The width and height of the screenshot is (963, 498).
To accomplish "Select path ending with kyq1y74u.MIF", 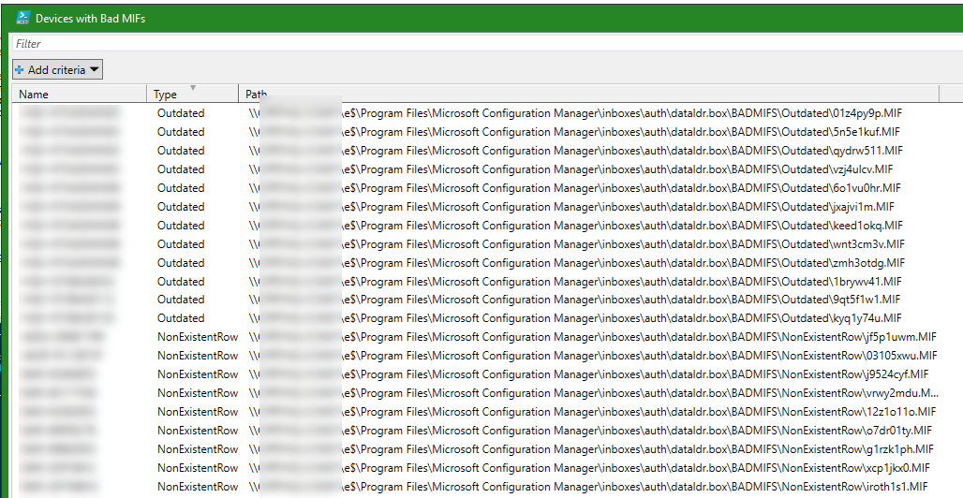I will coord(575,318).
